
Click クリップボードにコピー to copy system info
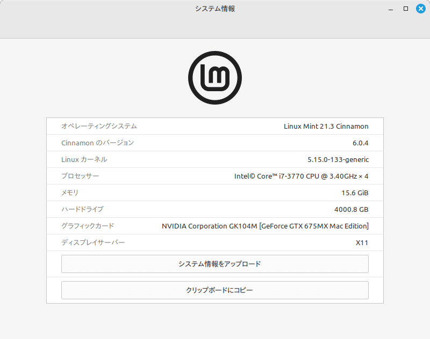pyautogui.click(x=215, y=290)
